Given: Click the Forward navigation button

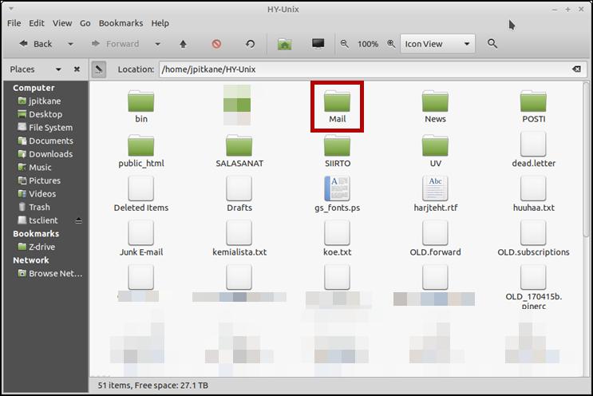Looking at the screenshot, I should 116,44.
